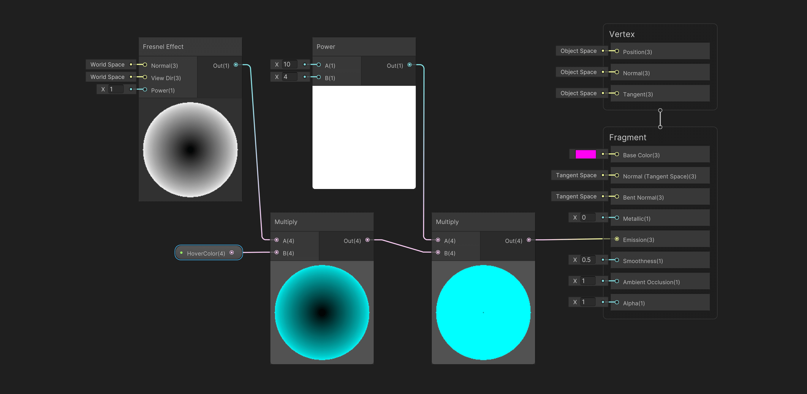807x394 pixels.
Task: Select the HoverColor(4) property node
Action: pyautogui.click(x=206, y=253)
